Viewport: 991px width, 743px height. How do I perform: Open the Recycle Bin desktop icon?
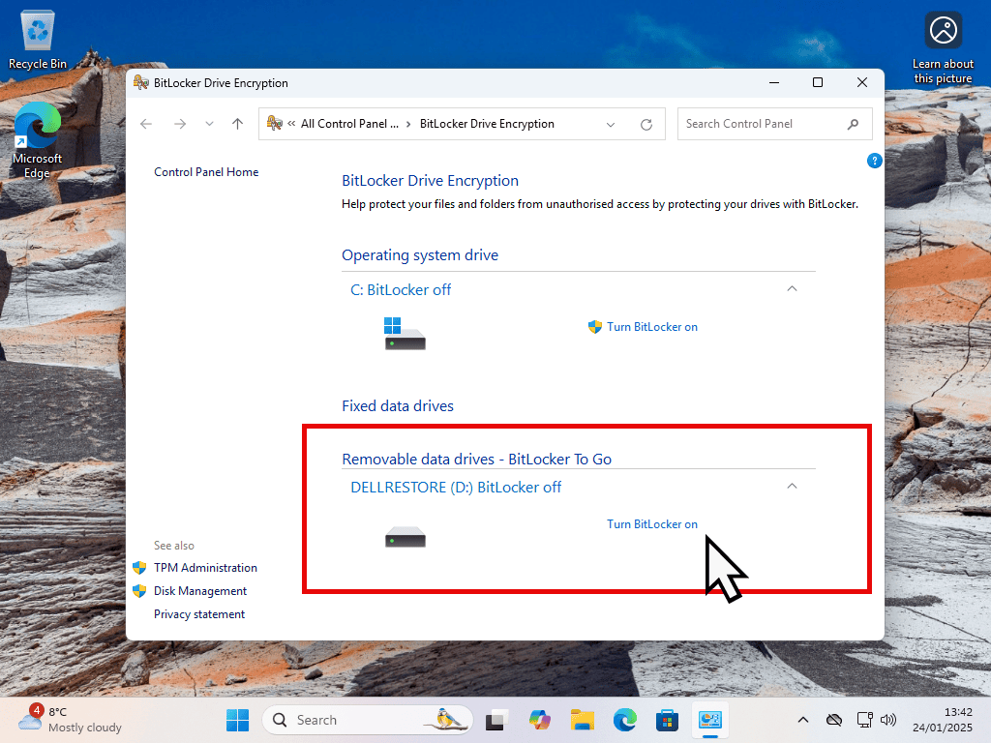coord(38,39)
